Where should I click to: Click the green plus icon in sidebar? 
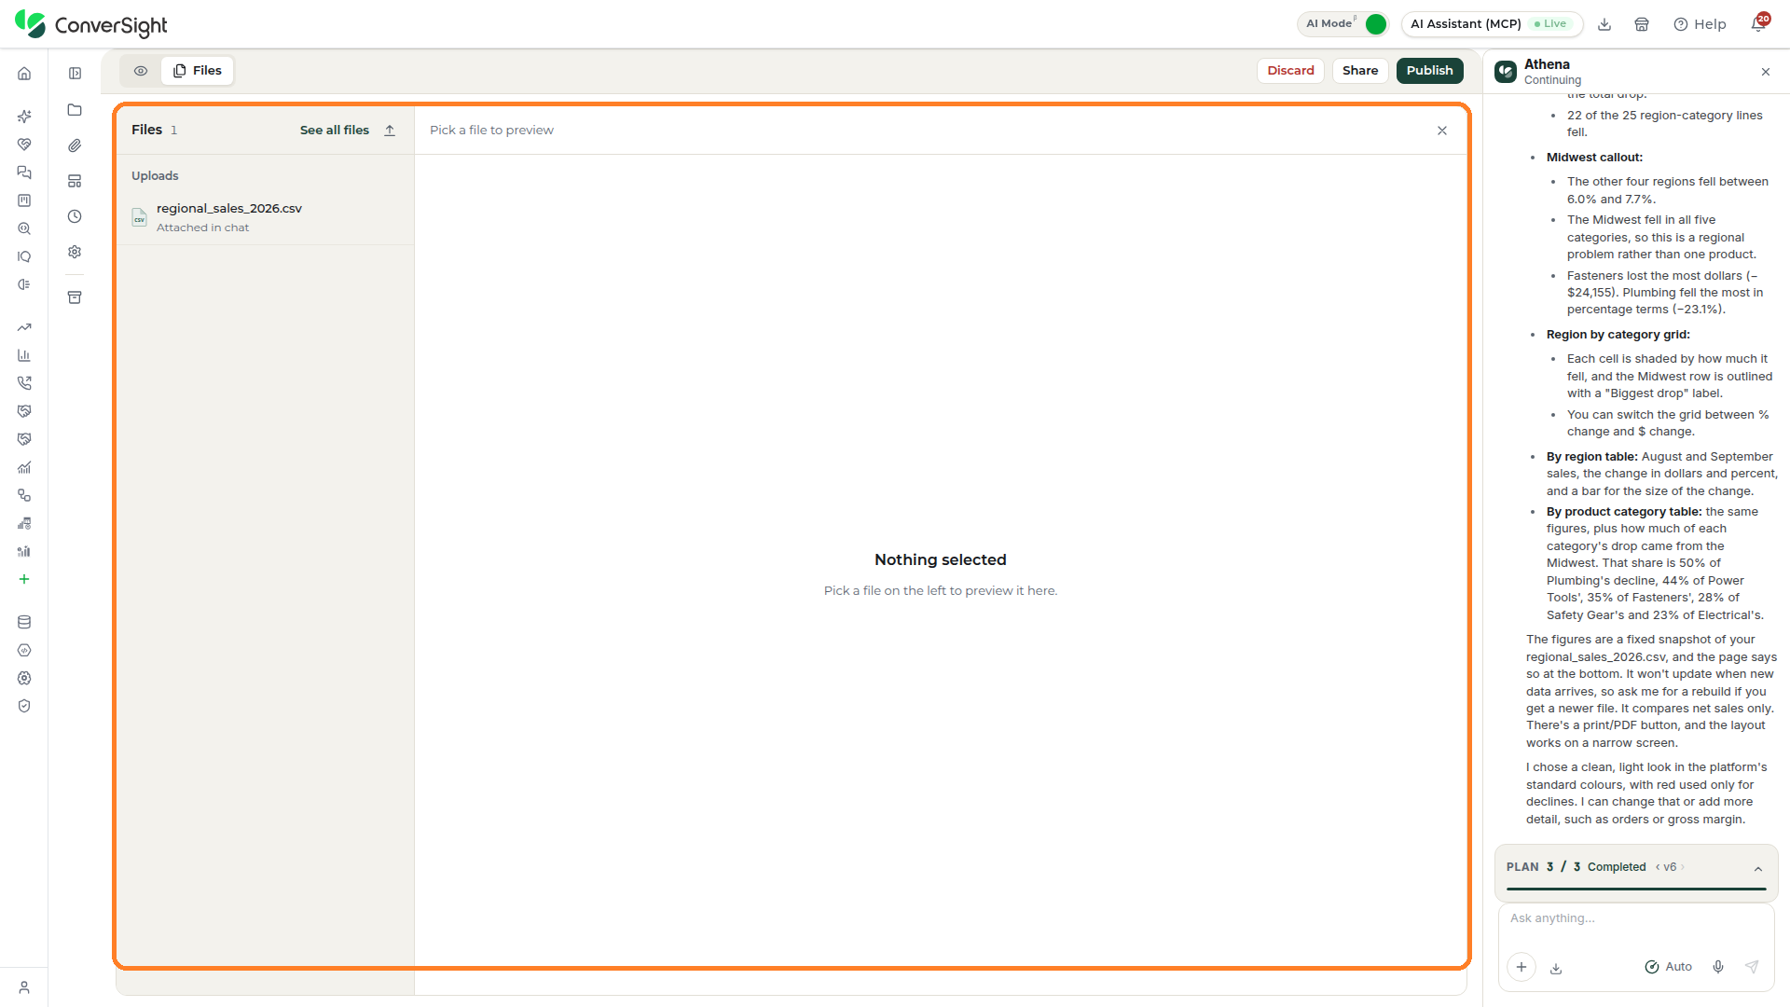pyautogui.click(x=24, y=579)
